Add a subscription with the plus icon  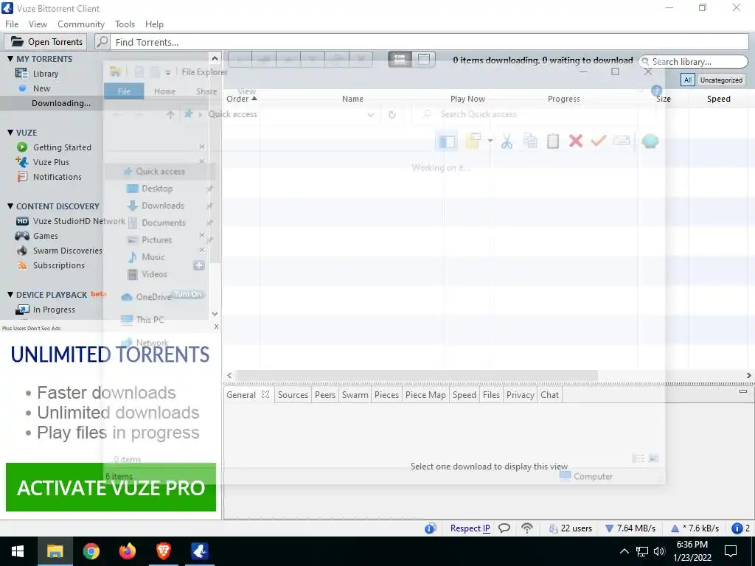pyautogui.click(x=199, y=265)
